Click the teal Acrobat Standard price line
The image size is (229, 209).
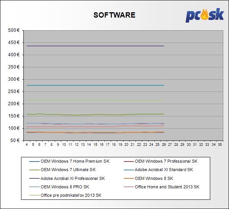coord(95,85)
